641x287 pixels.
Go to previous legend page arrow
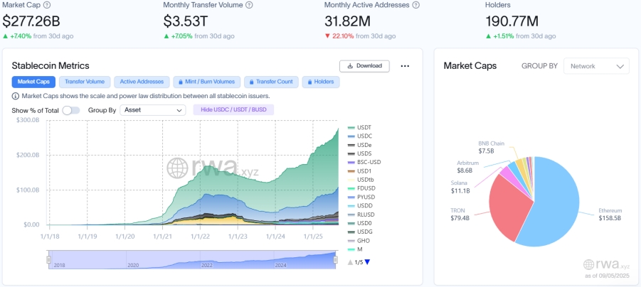(350, 262)
